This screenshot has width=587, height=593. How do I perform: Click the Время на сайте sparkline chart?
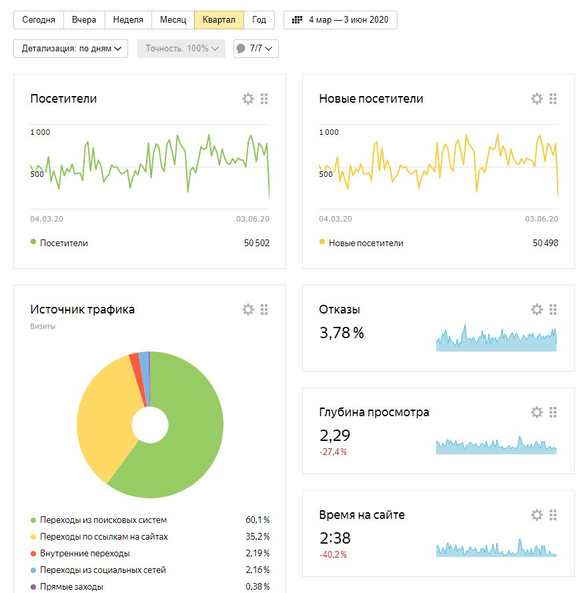tap(496, 548)
